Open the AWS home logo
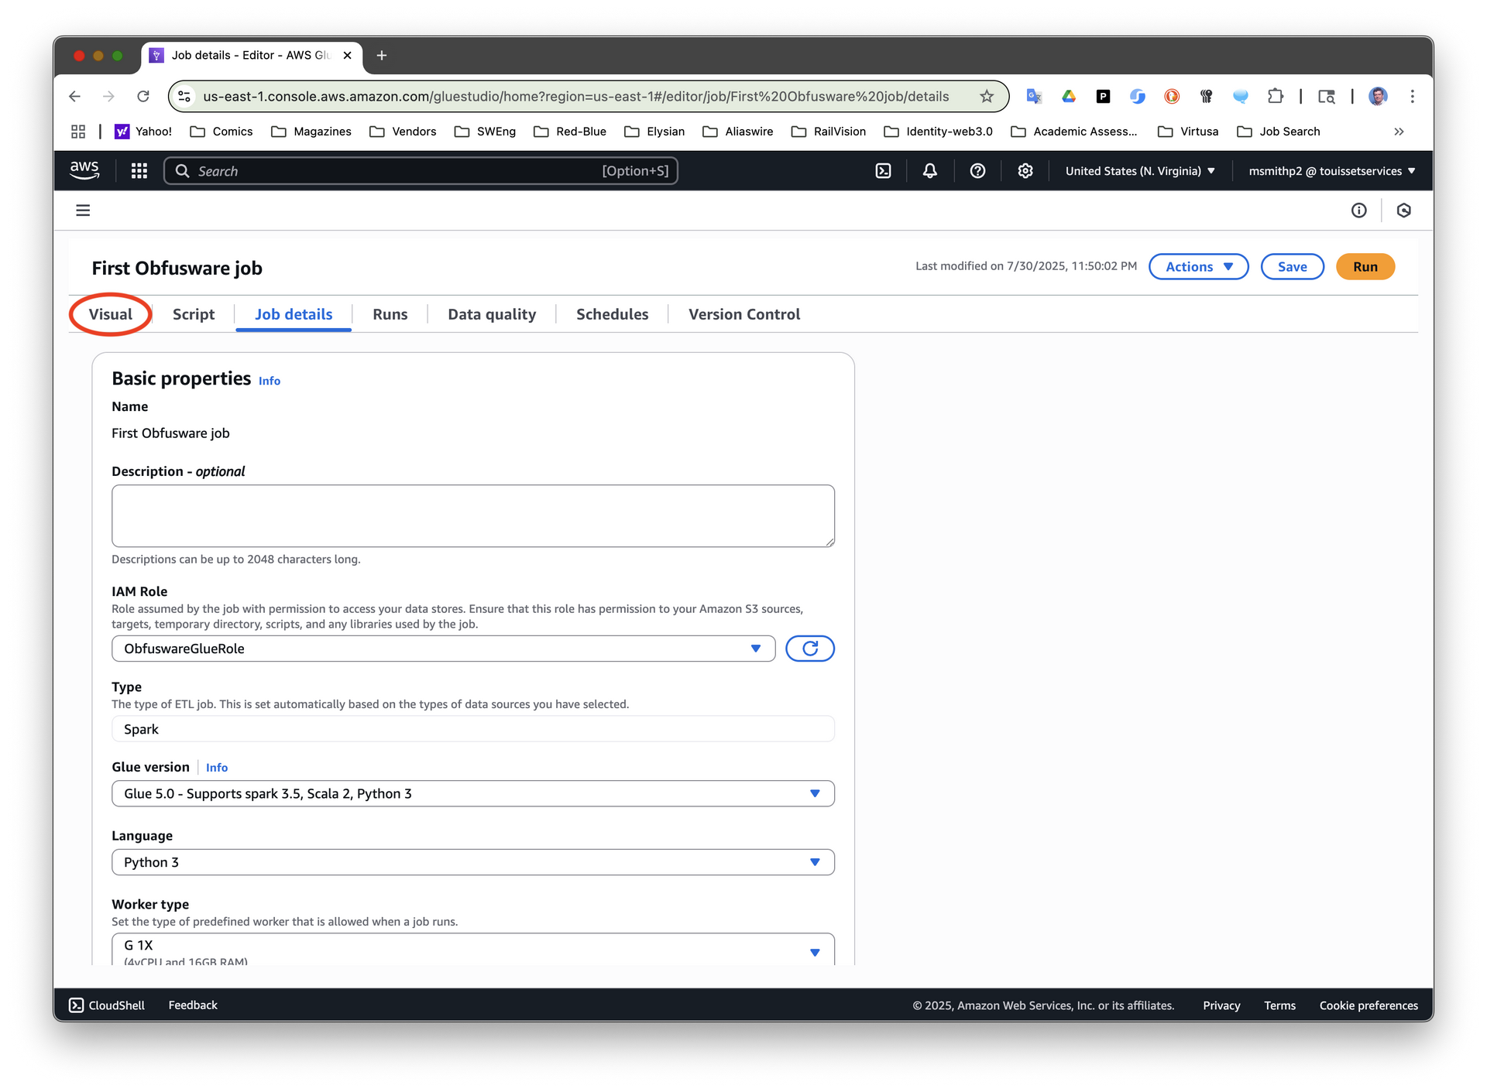This screenshot has height=1092, width=1487. 84,170
